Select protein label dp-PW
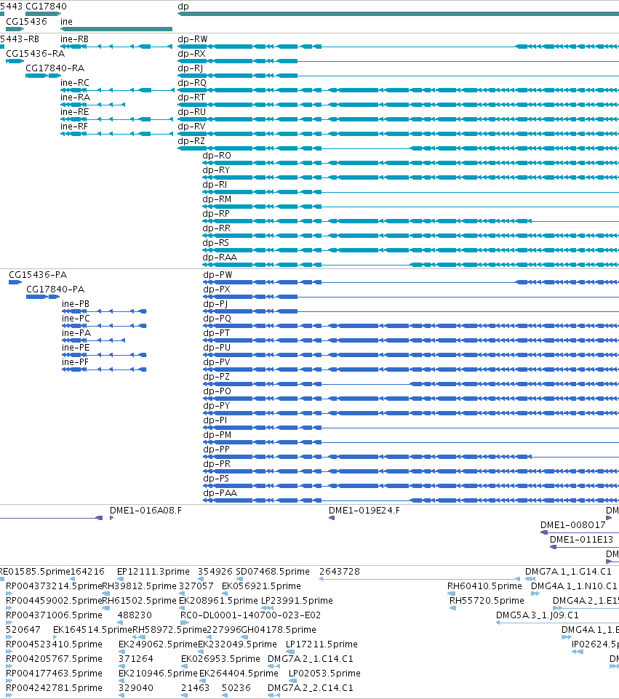The image size is (619, 699). coord(217,275)
